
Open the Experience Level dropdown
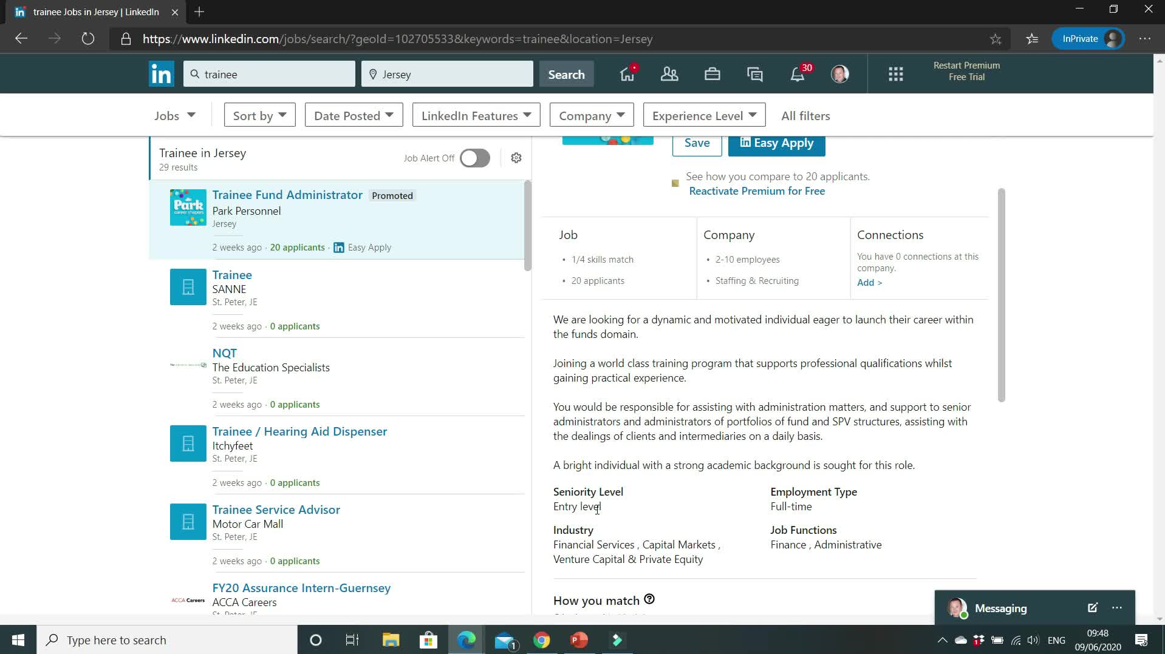[x=704, y=115]
